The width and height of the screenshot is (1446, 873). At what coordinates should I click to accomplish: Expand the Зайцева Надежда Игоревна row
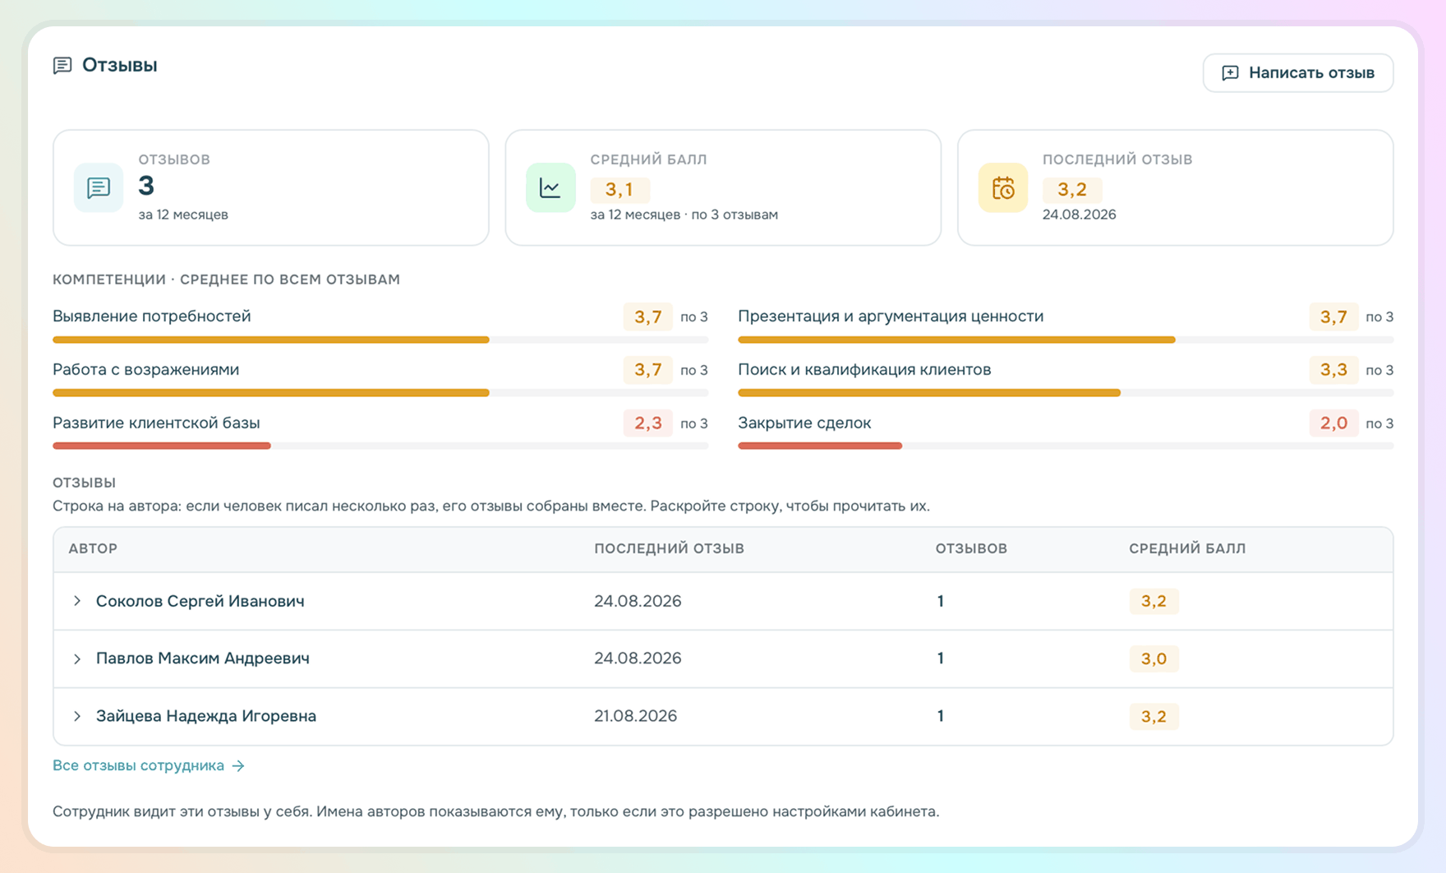pyautogui.click(x=77, y=716)
